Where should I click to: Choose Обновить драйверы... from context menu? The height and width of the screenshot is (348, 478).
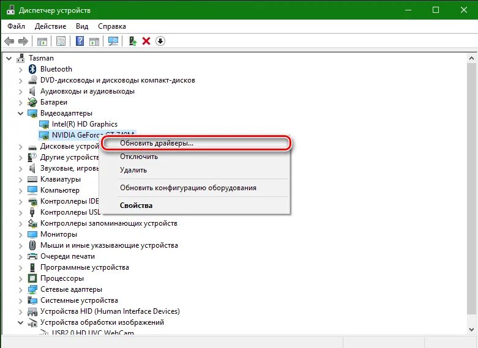coord(195,143)
